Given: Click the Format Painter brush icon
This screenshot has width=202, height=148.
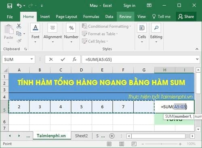Looking at the screenshot, I should tap(19, 40).
